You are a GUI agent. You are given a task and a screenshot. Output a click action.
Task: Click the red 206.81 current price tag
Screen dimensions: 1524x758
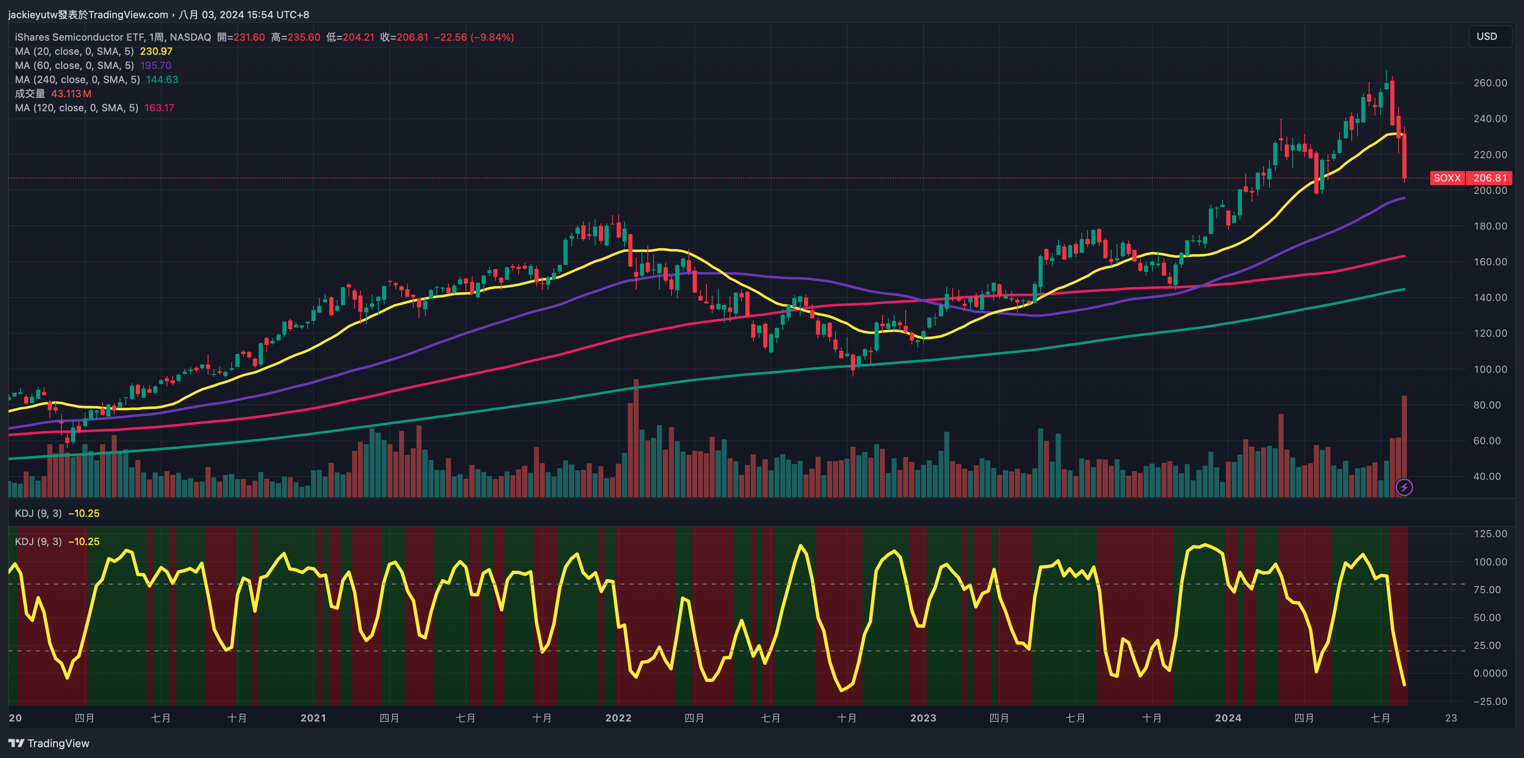point(1490,178)
